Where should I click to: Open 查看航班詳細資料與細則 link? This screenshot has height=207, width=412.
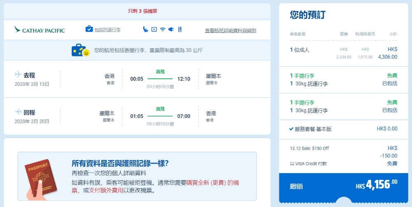[x=230, y=31]
